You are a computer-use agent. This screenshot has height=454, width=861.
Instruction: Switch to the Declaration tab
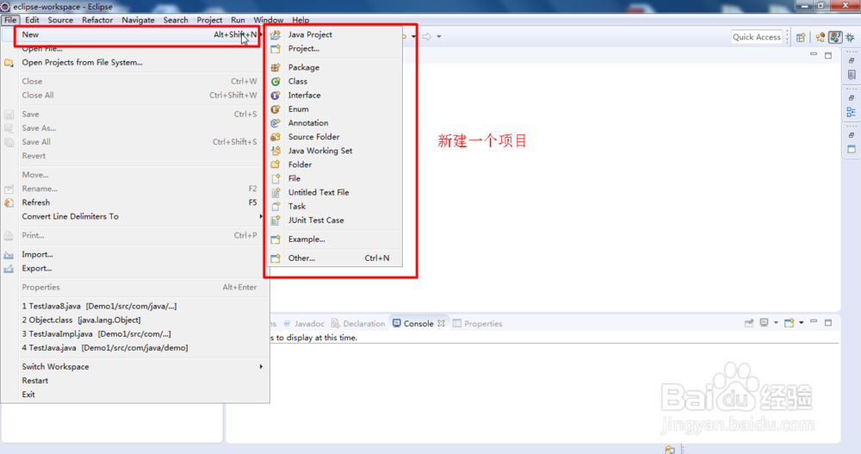click(x=358, y=324)
